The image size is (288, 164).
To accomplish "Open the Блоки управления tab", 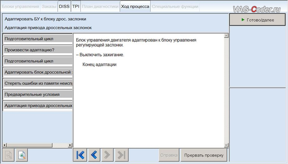I will click(x=20, y=7).
